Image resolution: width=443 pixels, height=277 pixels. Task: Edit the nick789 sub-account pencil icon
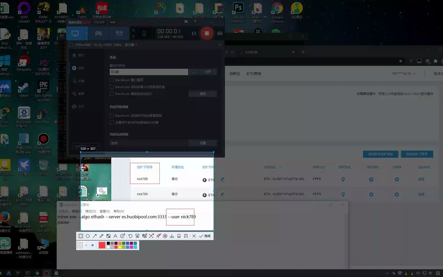click(222, 179)
